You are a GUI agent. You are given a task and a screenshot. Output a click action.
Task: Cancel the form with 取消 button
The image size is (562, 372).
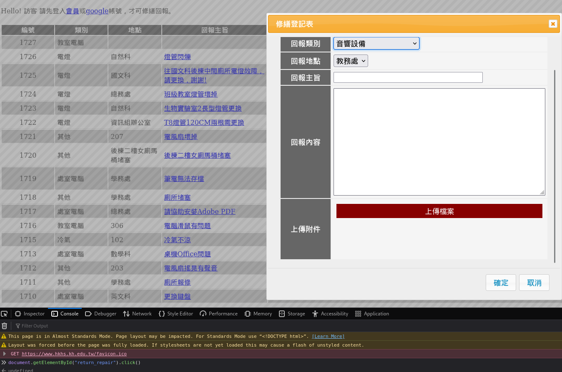coord(534,283)
